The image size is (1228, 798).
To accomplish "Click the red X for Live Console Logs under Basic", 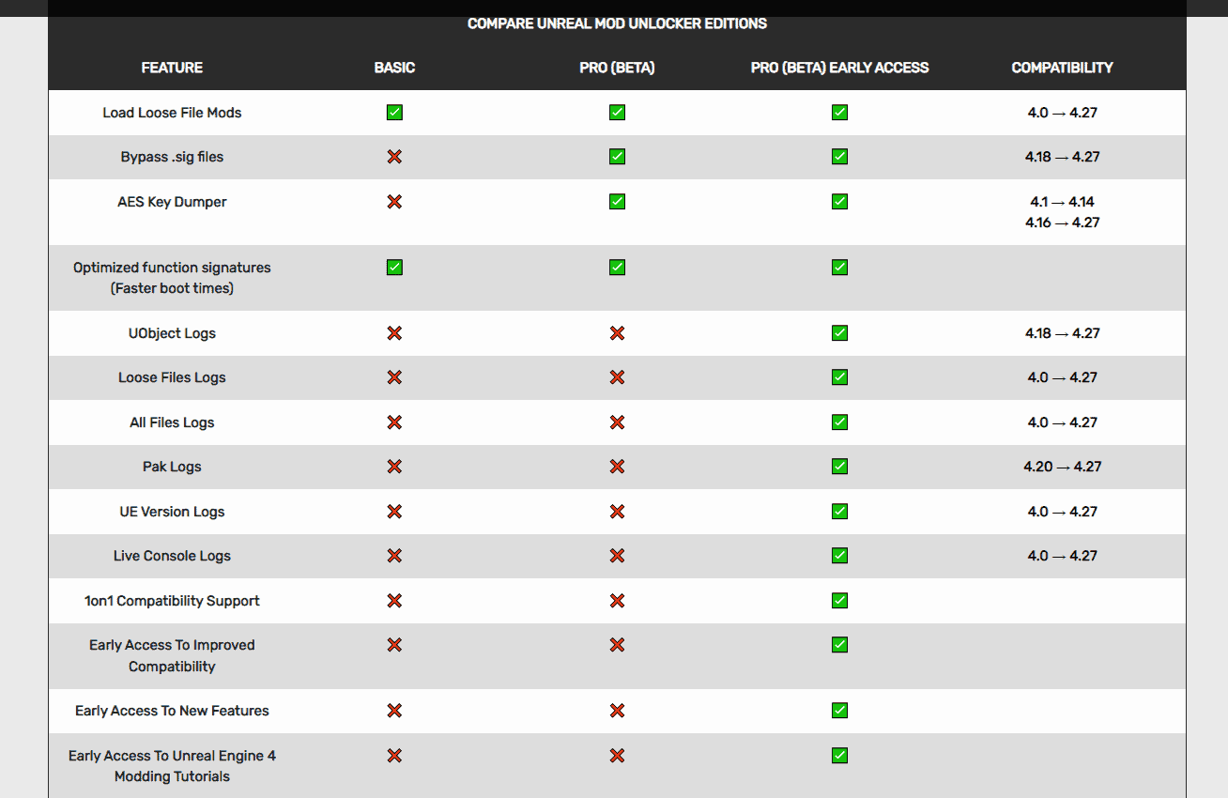I will 394,556.
